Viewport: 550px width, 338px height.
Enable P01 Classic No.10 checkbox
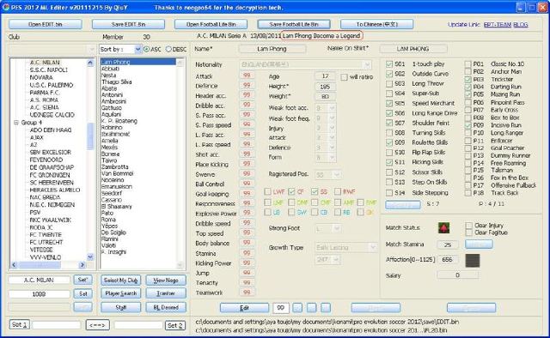tap(467, 63)
